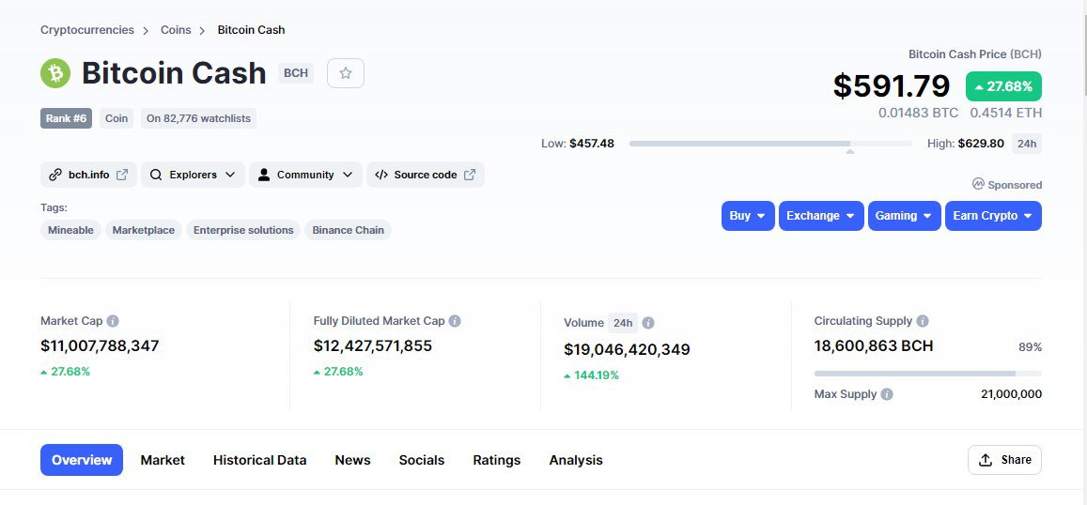Click the green 27.68% price change badge

click(x=1003, y=86)
